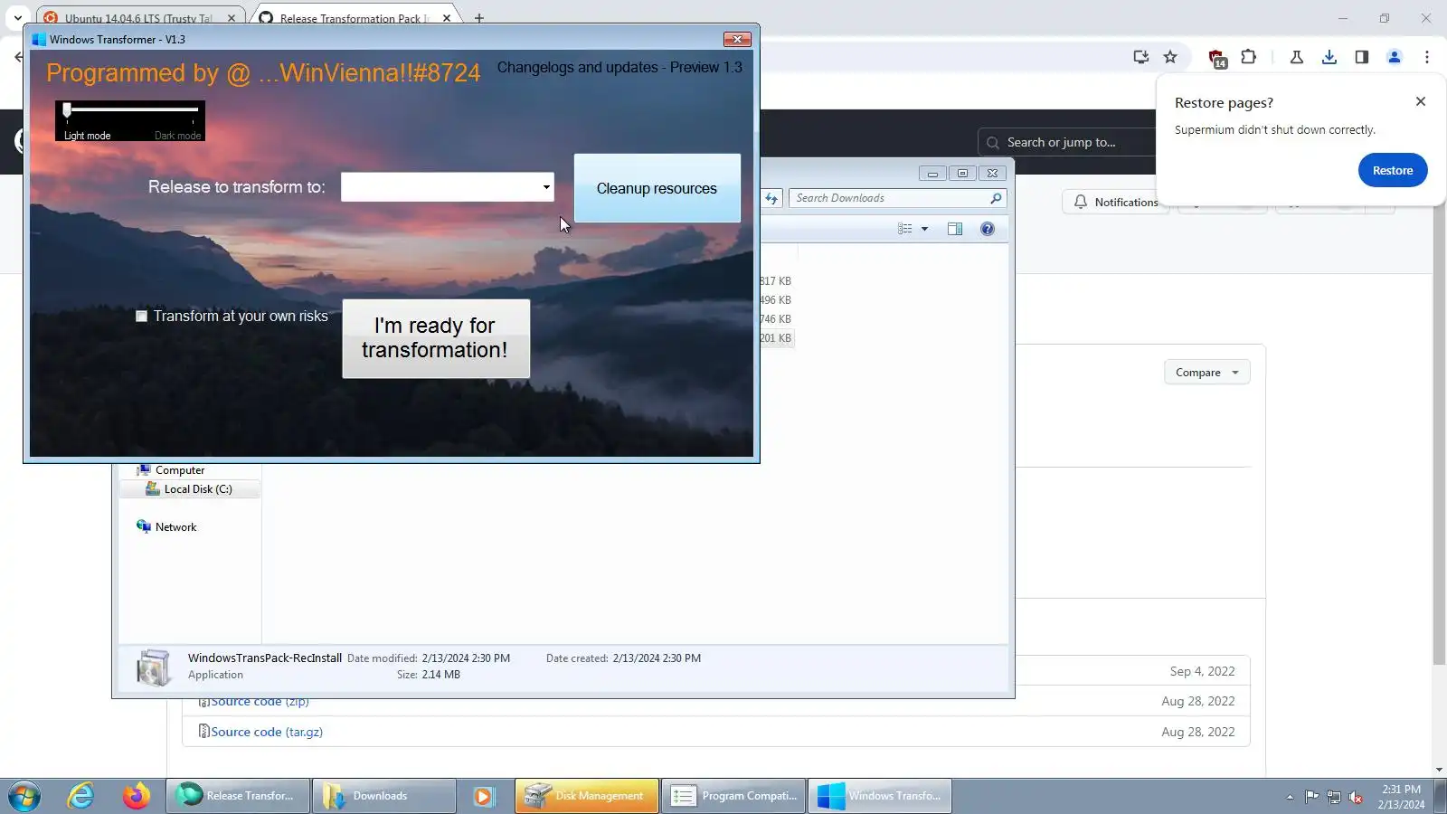1447x814 pixels.
Task: Click the Search Downloads magnifier icon
Action: pos(996,198)
